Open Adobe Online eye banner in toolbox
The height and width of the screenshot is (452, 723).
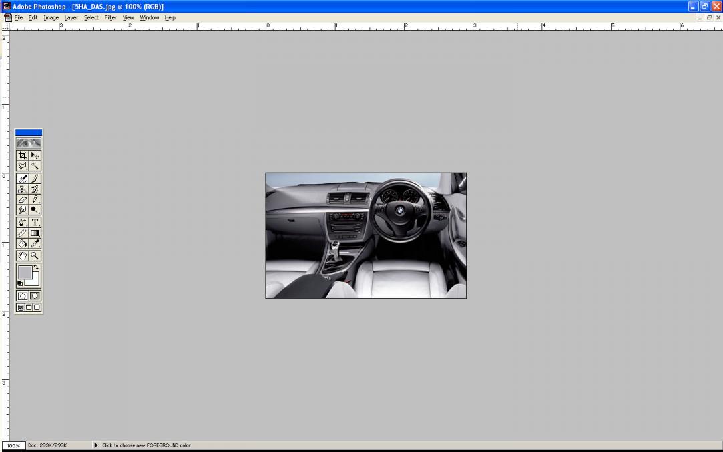29,143
